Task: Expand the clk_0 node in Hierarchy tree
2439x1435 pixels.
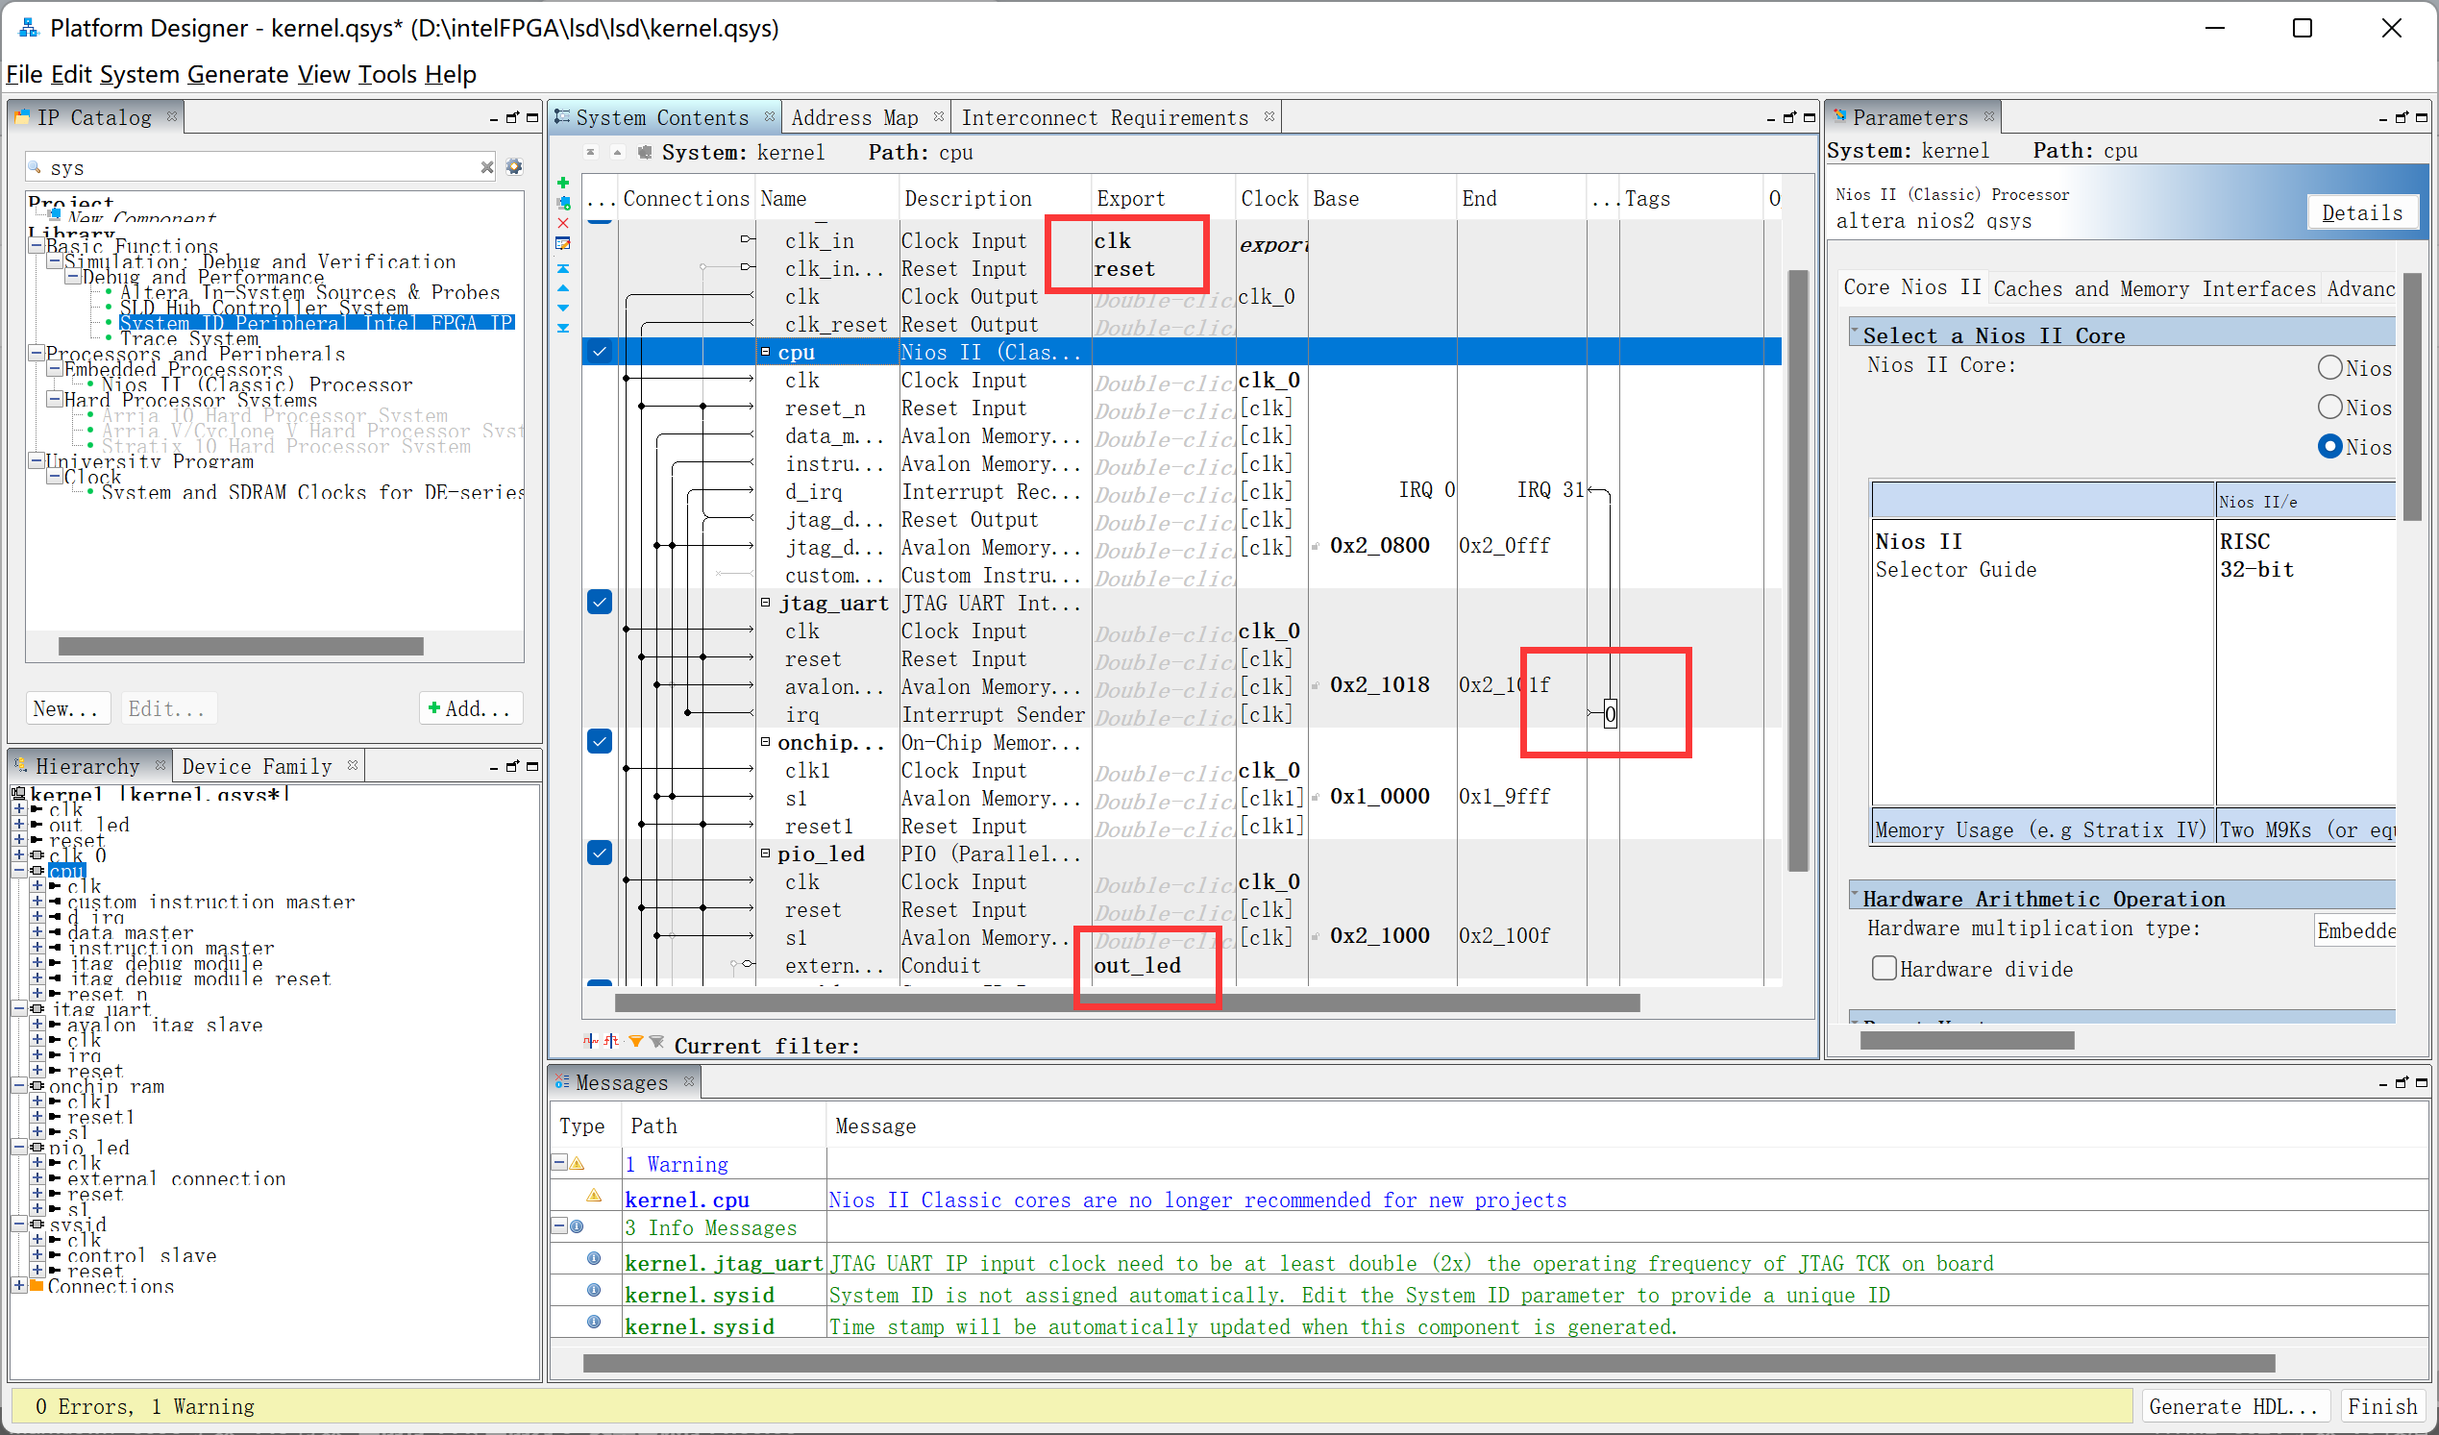Action: pyautogui.click(x=18, y=855)
